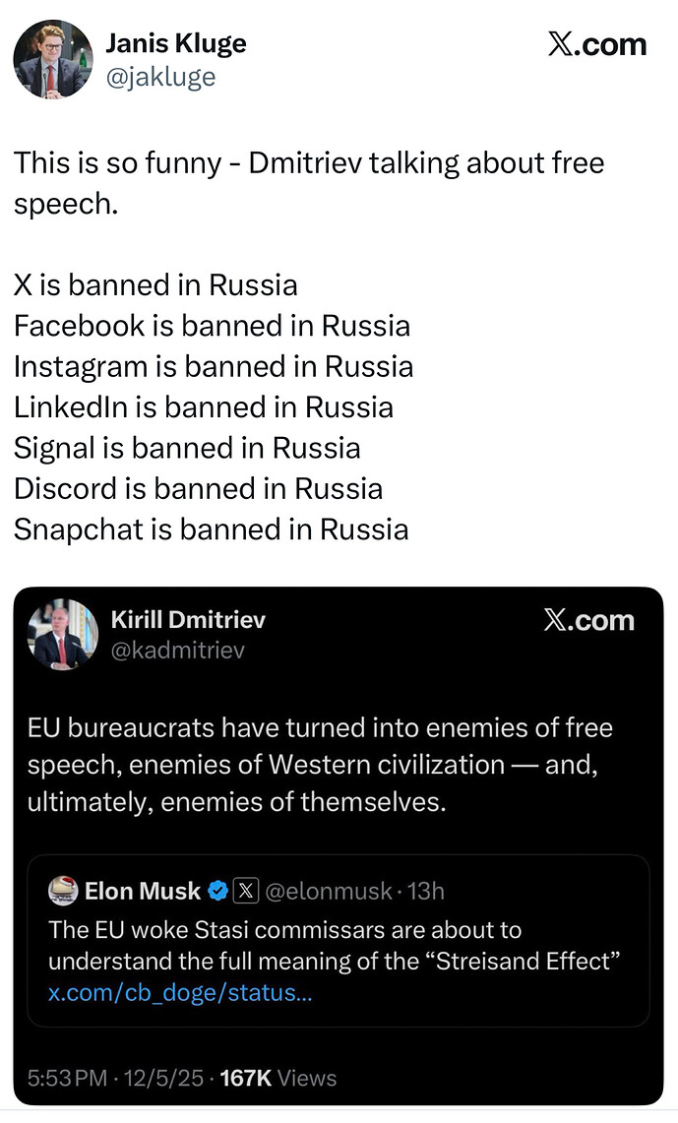Click the Janis Kluge display name

[x=175, y=43]
